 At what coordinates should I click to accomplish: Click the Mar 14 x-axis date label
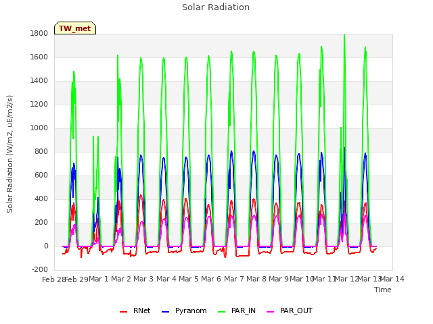392,279
